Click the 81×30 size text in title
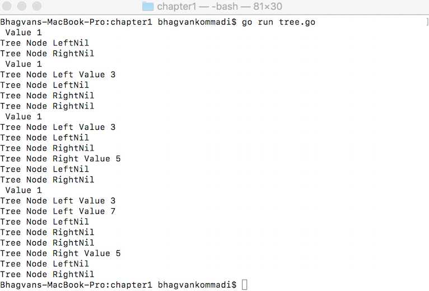Image resolution: width=429 pixels, height=291 pixels. click(268, 6)
